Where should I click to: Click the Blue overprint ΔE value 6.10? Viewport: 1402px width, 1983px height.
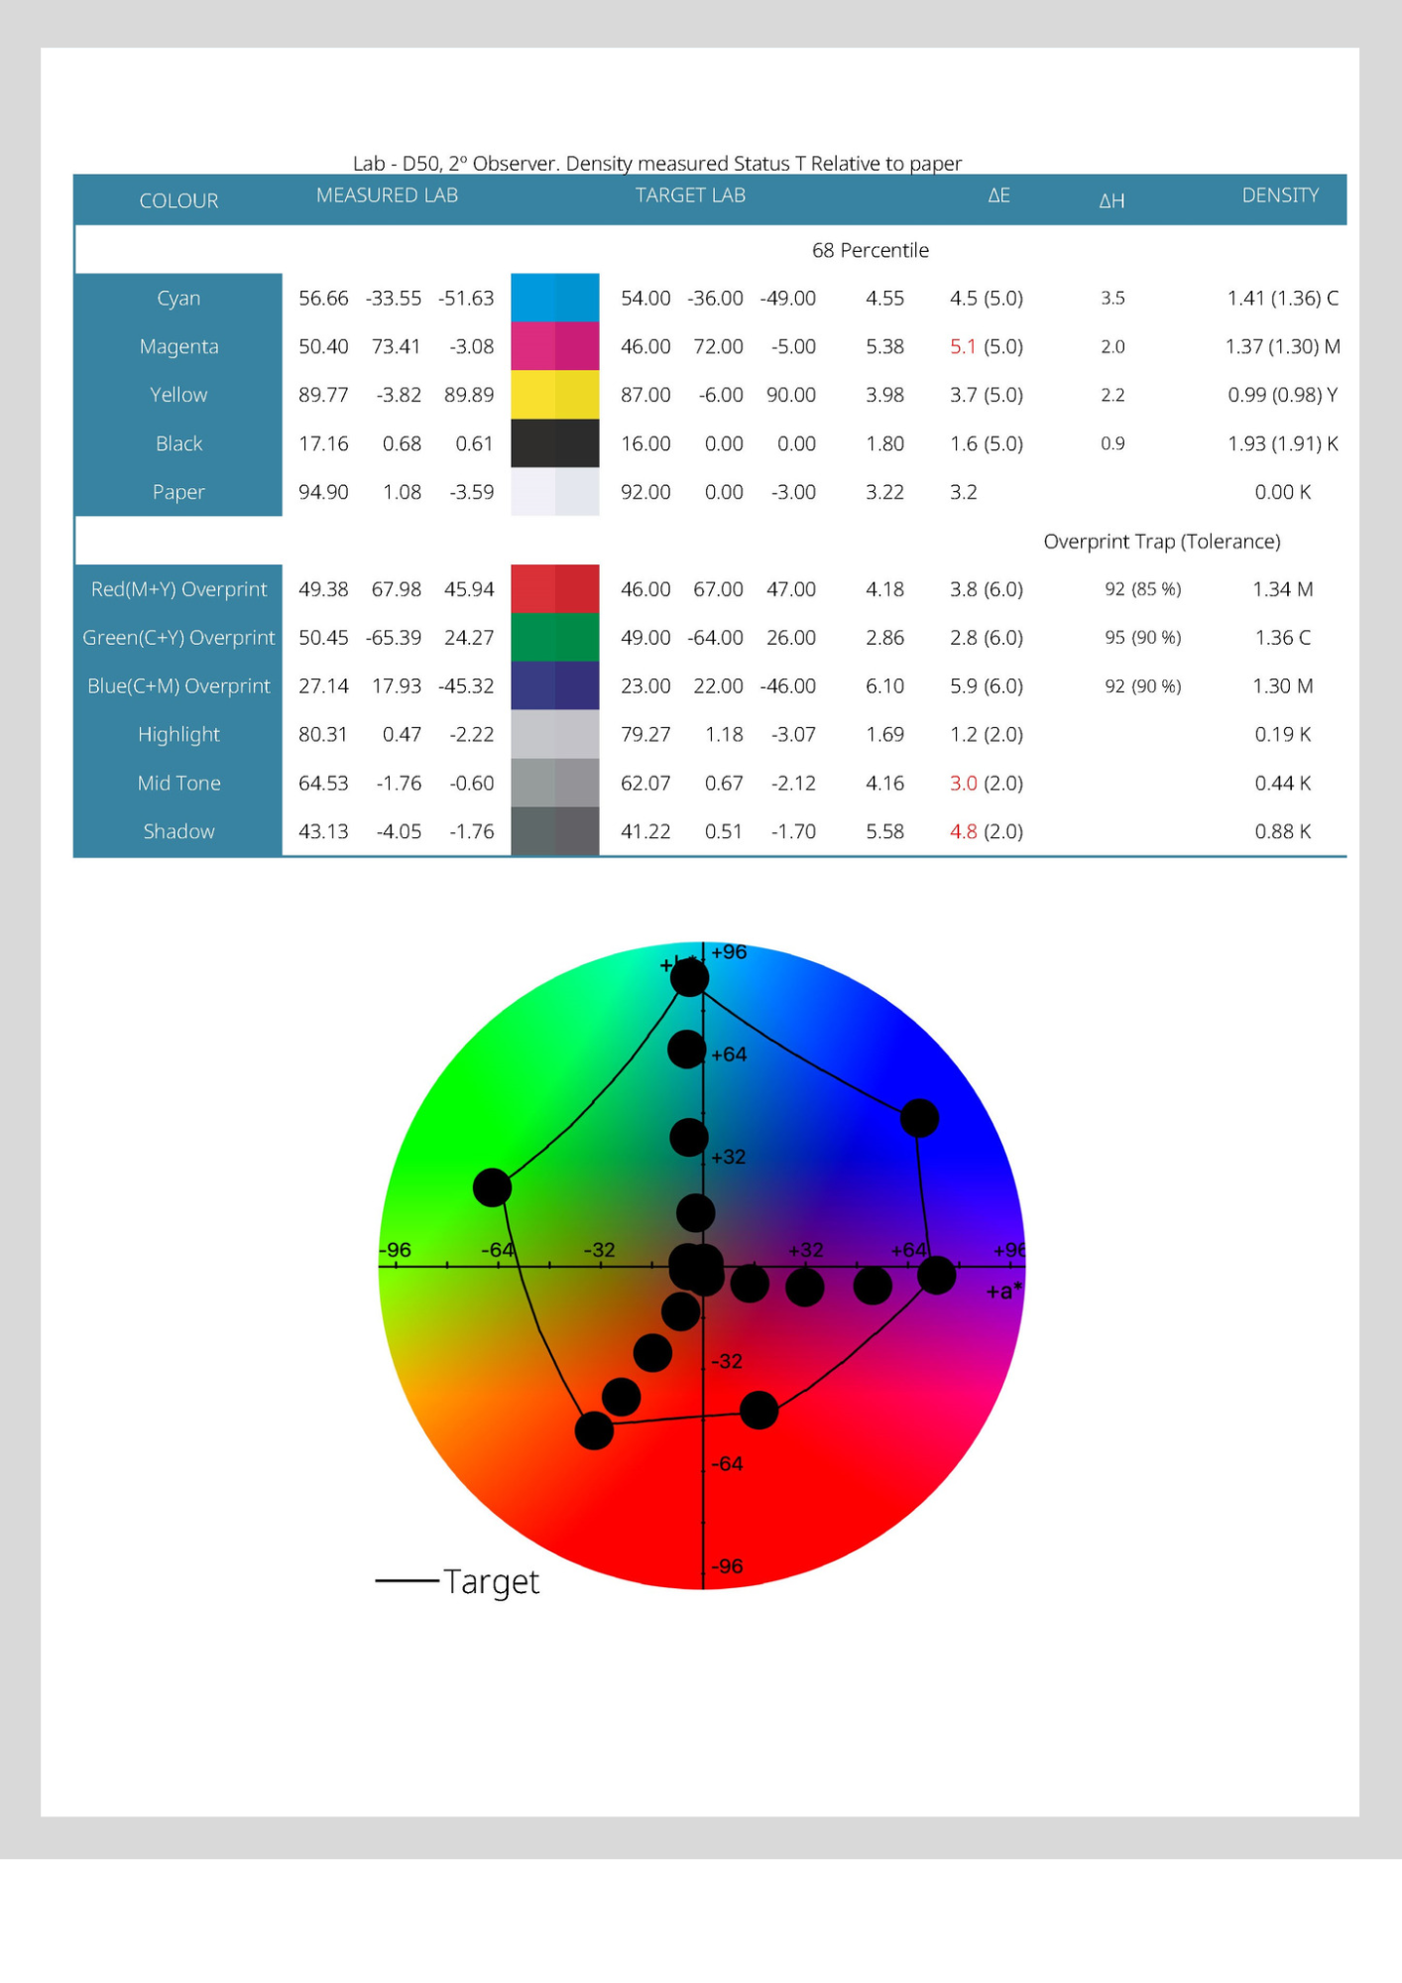tap(884, 685)
